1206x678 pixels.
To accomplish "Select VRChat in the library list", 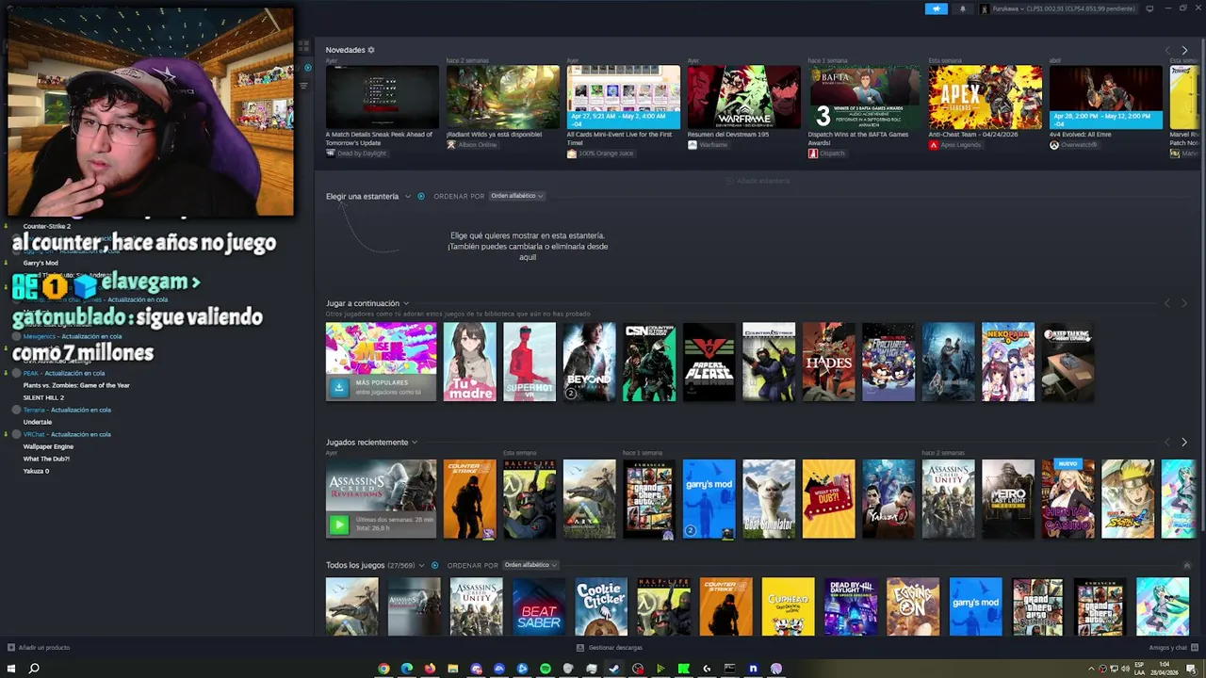I will 67,434.
